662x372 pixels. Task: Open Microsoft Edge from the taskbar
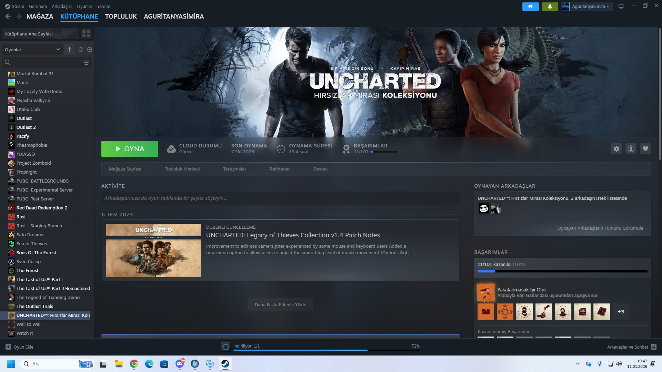pos(149,364)
